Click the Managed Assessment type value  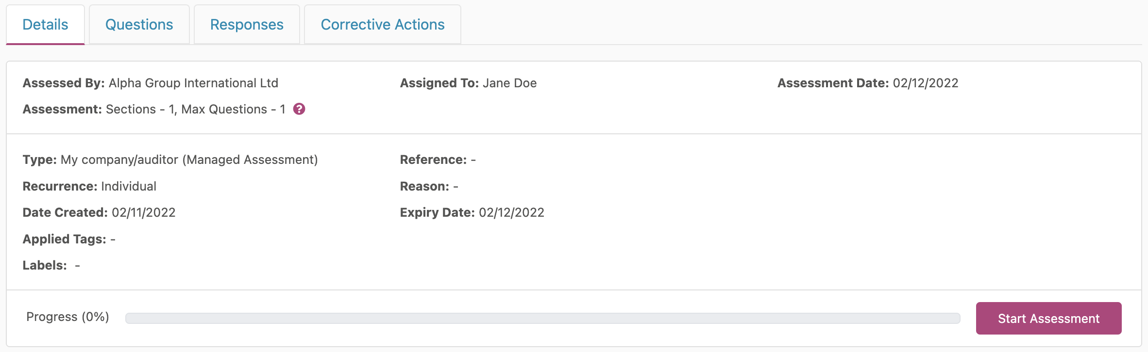[189, 160]
